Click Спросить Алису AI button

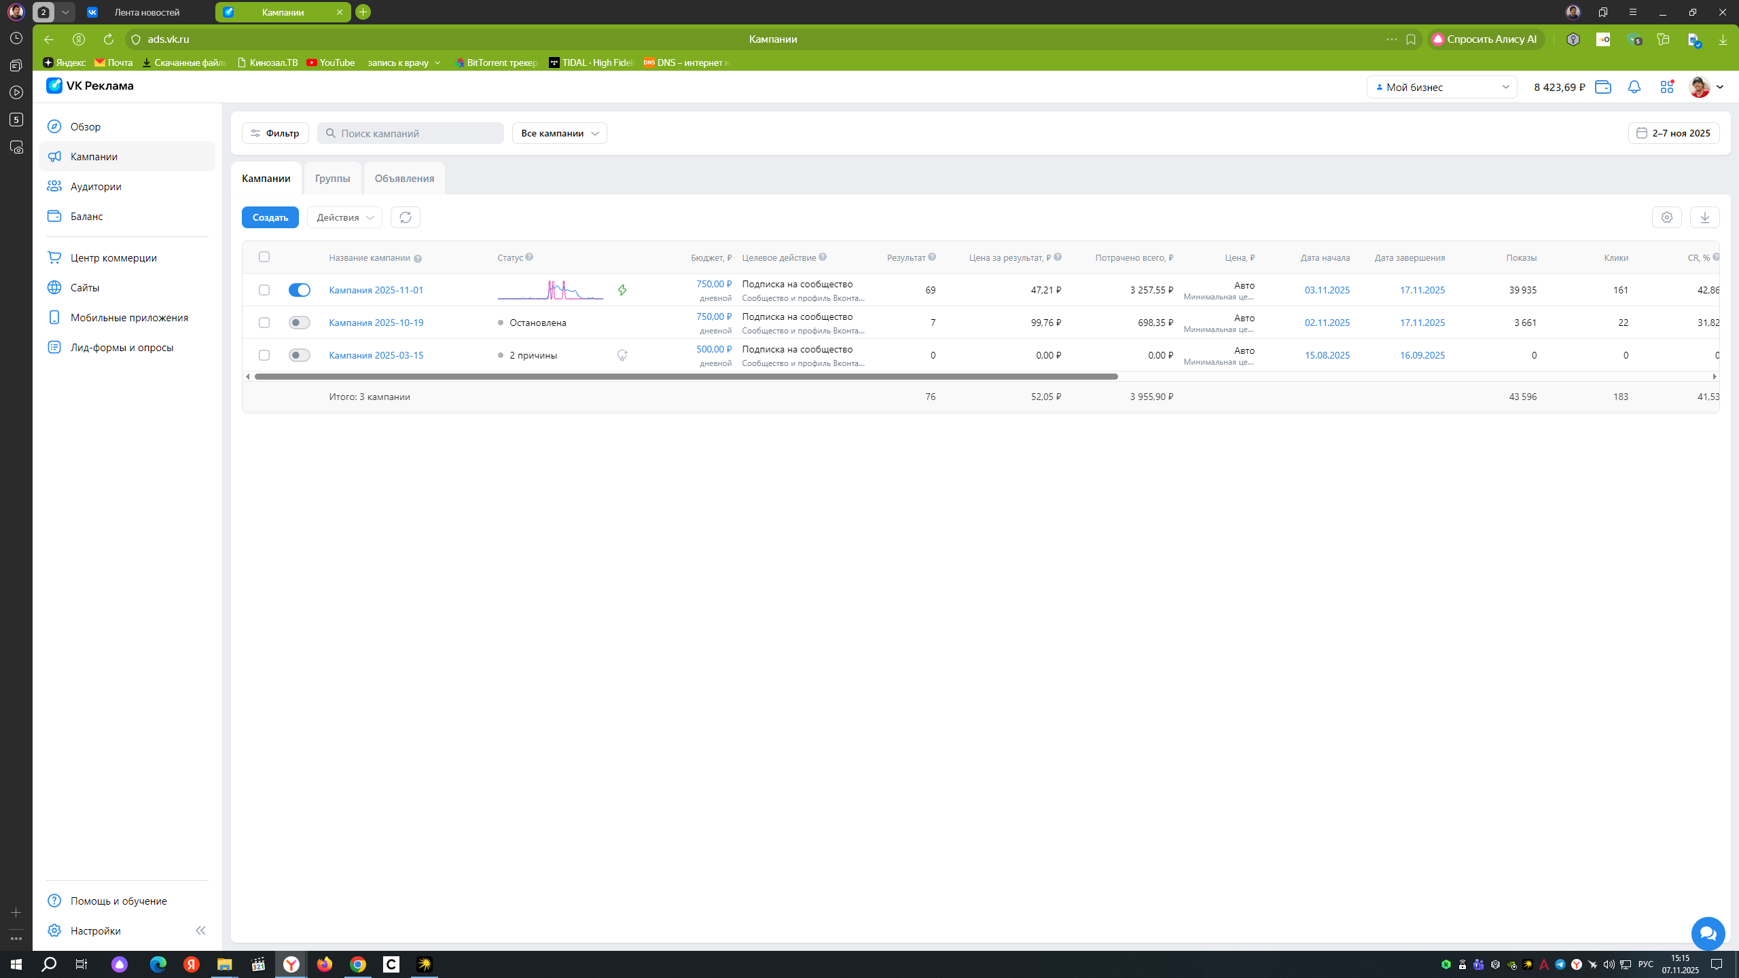click(x=1486, y=39)
